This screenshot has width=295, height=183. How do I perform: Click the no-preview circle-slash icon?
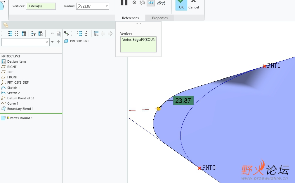[134, 2]
